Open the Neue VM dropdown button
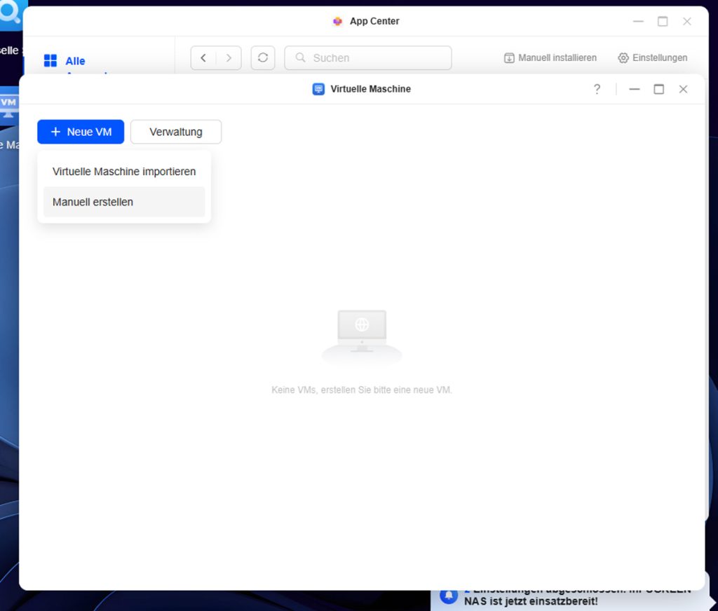718x611 pixels. click(x=81, y=132)
